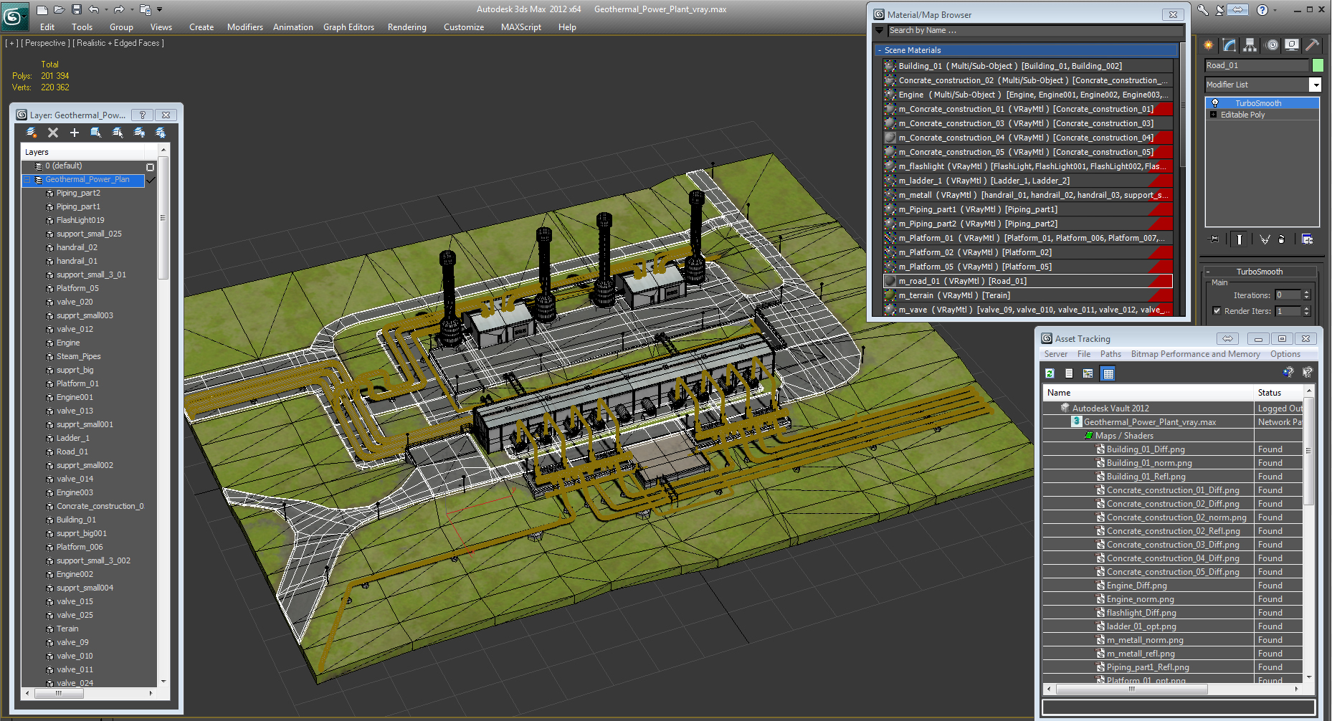Image resolution: width=1332 pixels, height=721 pixels.
Task: Click the Render Iters spinner arrows
Action: pos(1306,311)
